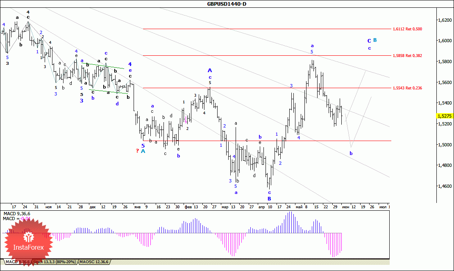Image resolution: width=454 pixels, height=271 pixels.
Task: Click the MACD 9,36,6 heading in indicator panel
Action: click(x=16, y=214)
